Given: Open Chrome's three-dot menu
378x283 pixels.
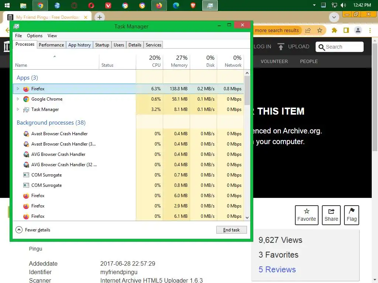Looking at the screenshot, I should (x=370, y=30).
